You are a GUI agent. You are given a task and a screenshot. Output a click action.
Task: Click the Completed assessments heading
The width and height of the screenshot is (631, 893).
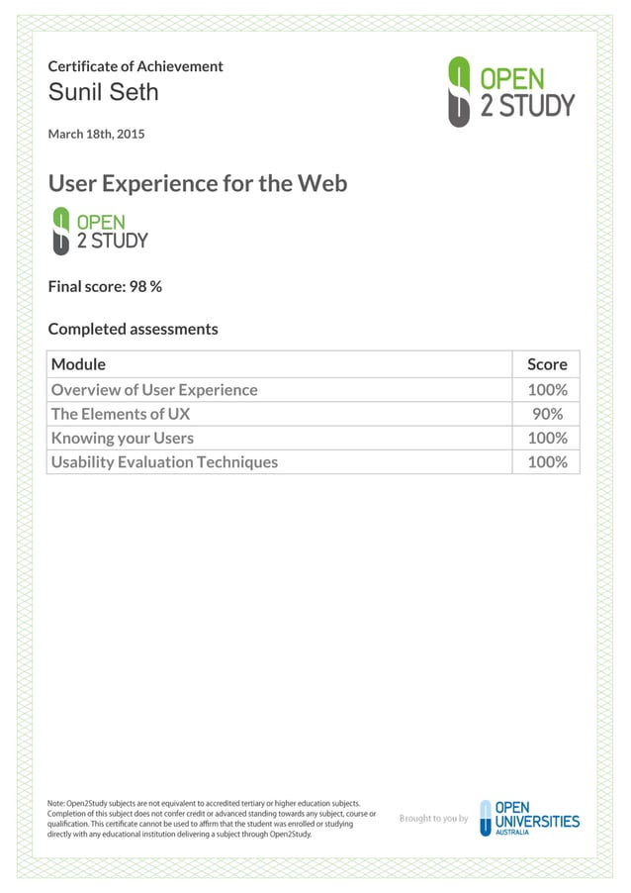pyautogui.click(x=133, y=329)
